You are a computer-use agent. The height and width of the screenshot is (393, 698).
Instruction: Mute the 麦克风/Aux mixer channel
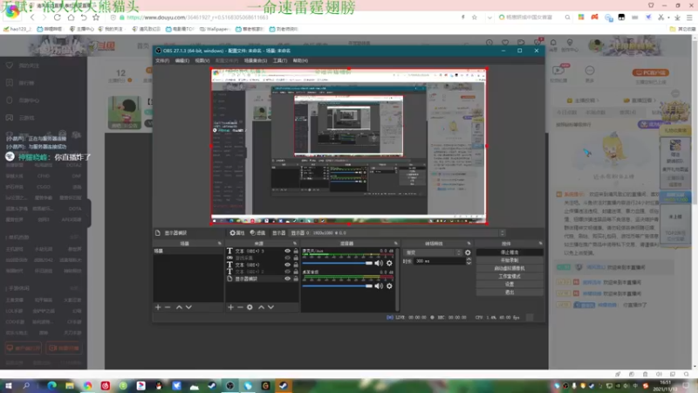tap(379, 263)
